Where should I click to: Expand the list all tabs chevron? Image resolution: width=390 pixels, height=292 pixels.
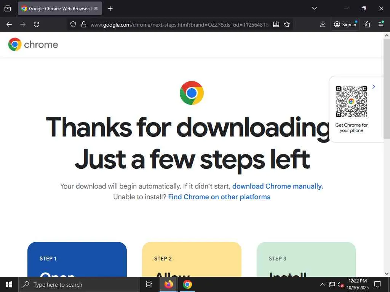point(314,8)
